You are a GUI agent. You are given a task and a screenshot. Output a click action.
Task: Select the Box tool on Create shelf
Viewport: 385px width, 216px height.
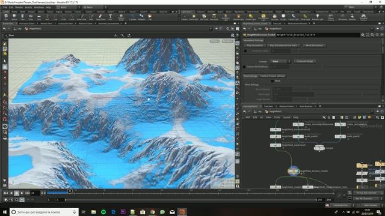(x=6, y=17)
